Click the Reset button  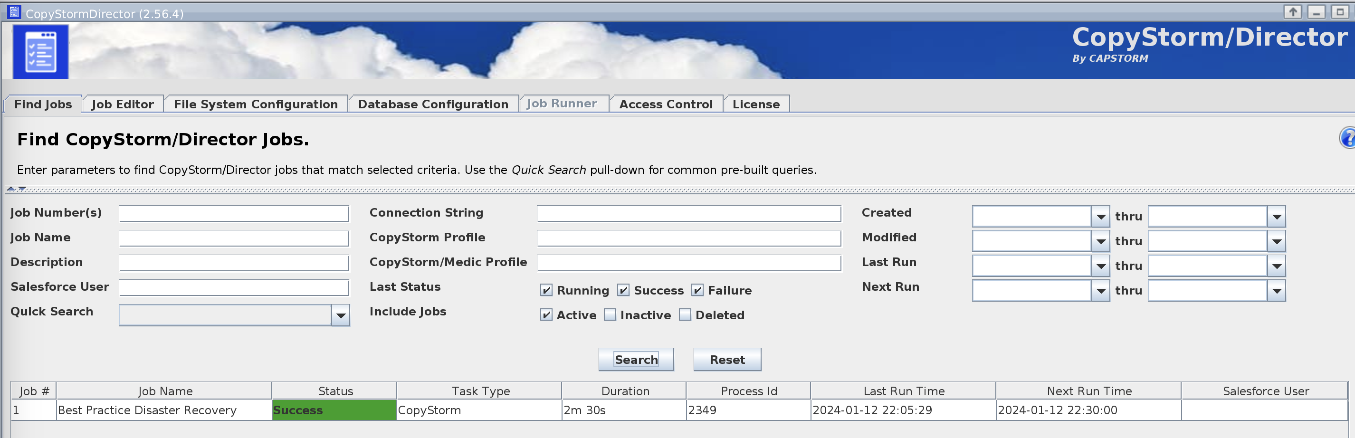click(727, 359)
